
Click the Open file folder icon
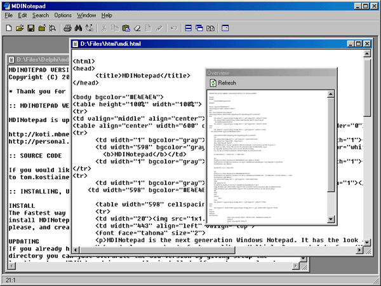(20, 28)
